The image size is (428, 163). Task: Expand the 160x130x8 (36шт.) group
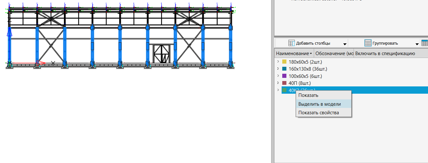pos(278,69)
